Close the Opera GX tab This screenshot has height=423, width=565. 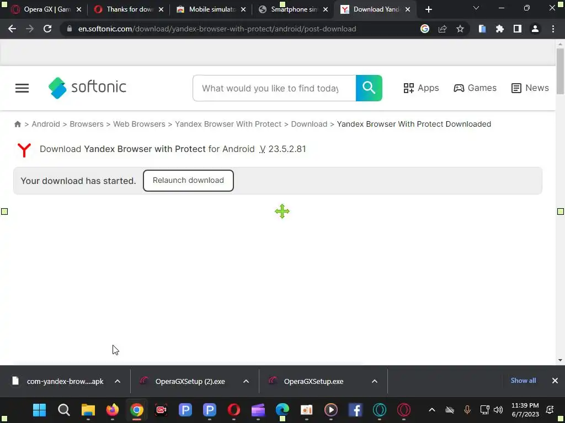[x=79, y=9]
